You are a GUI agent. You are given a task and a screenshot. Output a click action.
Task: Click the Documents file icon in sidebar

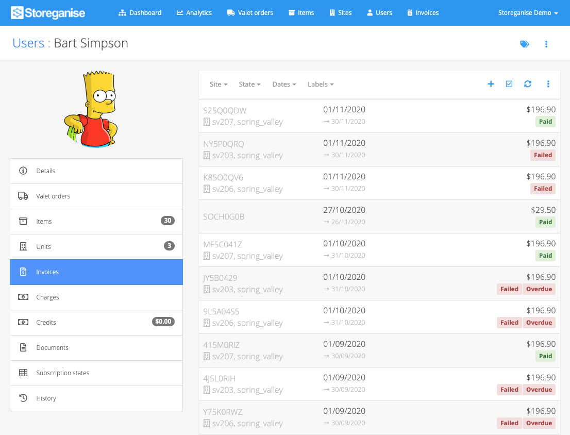coord(23,347)
